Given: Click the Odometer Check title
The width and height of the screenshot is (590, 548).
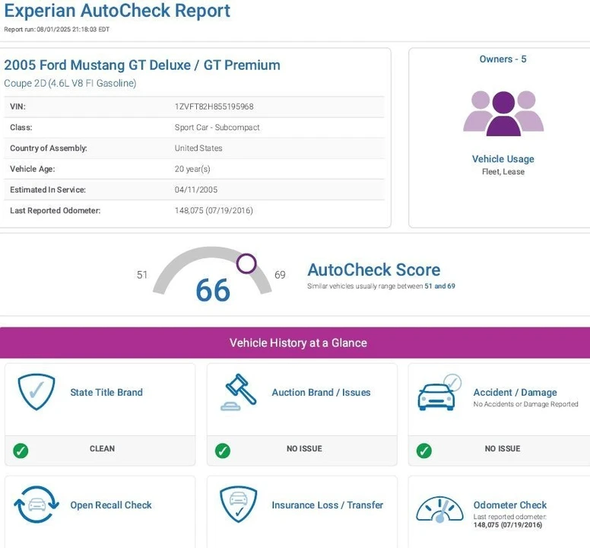Looking at the screenshot, I should pyautogui.click(x=510, y=505).
